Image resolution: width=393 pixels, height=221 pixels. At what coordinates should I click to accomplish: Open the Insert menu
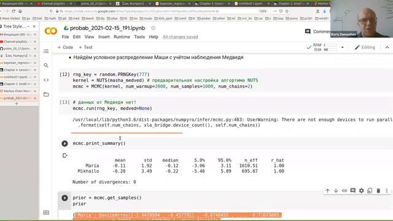click(104, 37)
